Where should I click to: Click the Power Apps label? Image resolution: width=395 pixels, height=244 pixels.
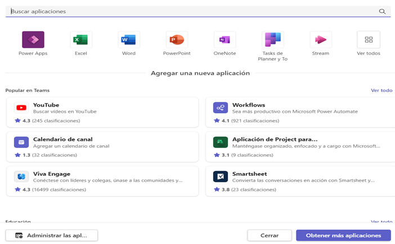33,53
